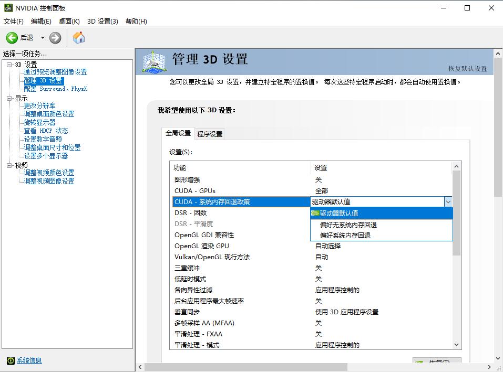Open the 桌面(K) menu
Image resolution: width=503 pixels, height=372 pixels.
click(69, 21)
